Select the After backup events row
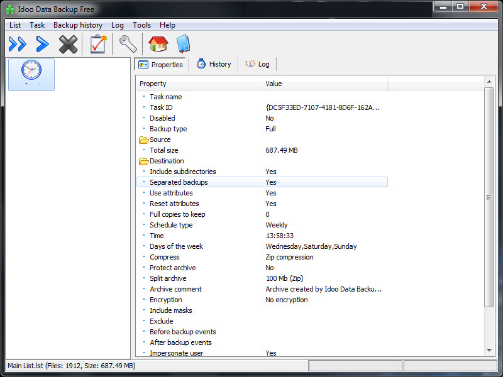This screenshot has width=503, height=377. pos(262,342)
